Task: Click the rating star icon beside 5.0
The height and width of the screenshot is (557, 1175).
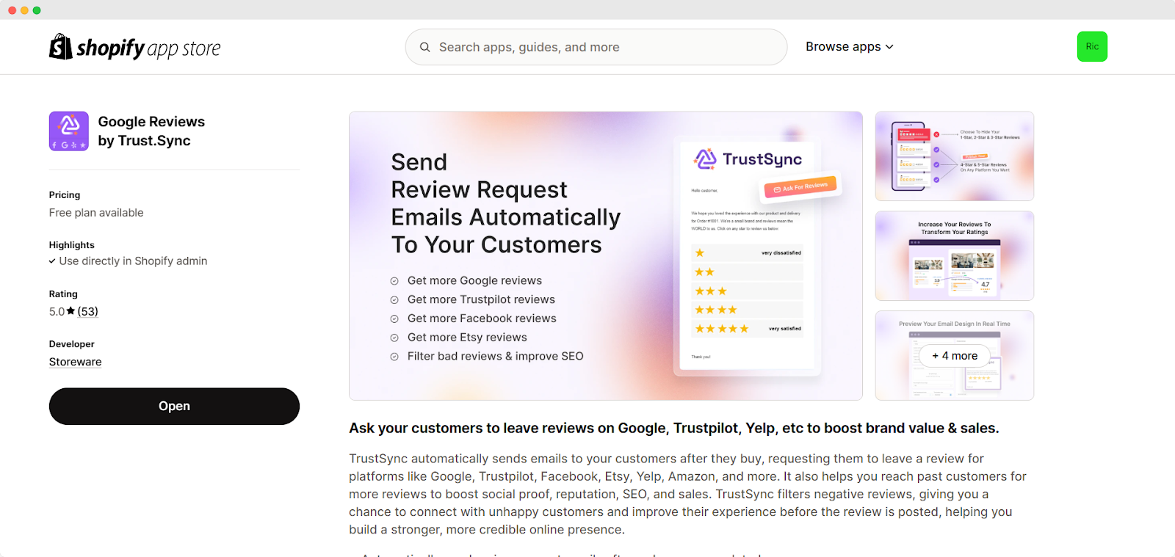Action: click(x=70, y=311)
